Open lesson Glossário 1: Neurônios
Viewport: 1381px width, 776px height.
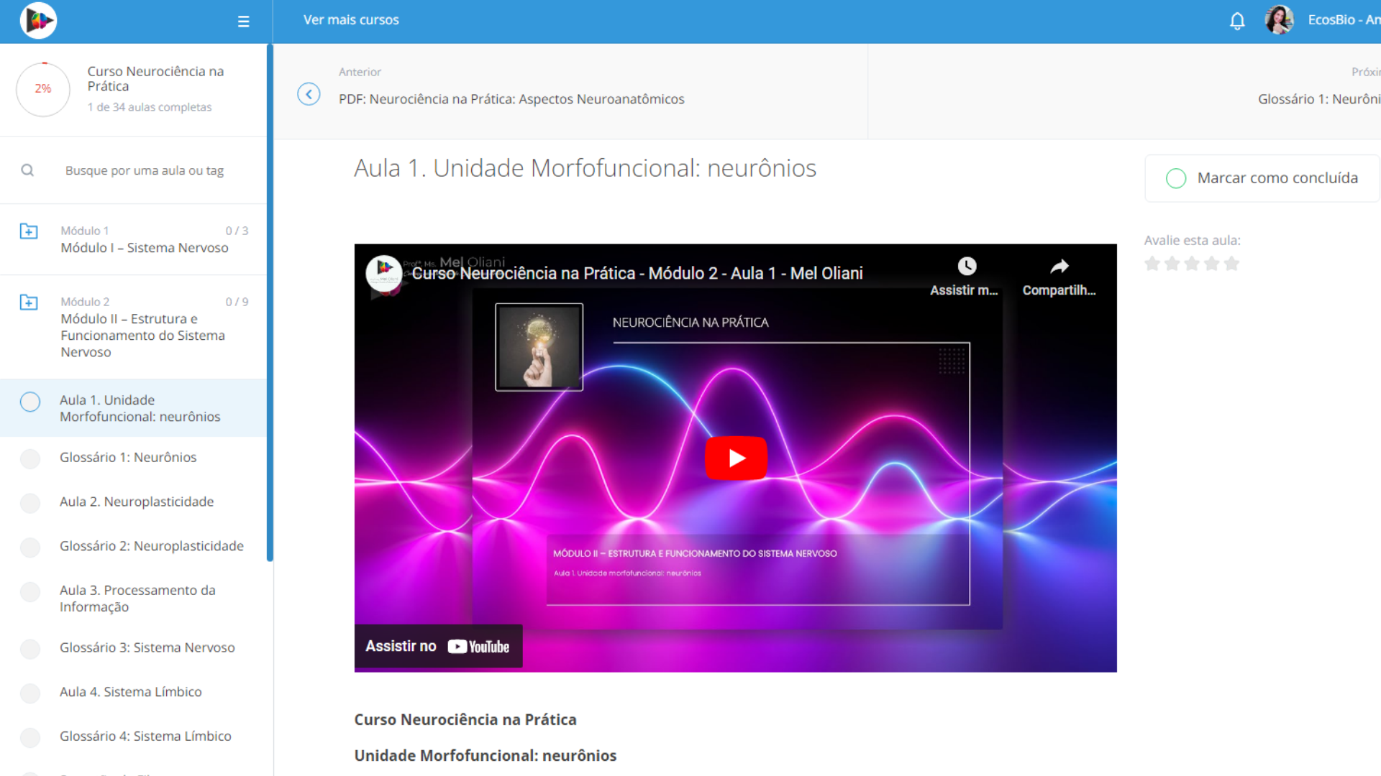(x=128, y=457)
